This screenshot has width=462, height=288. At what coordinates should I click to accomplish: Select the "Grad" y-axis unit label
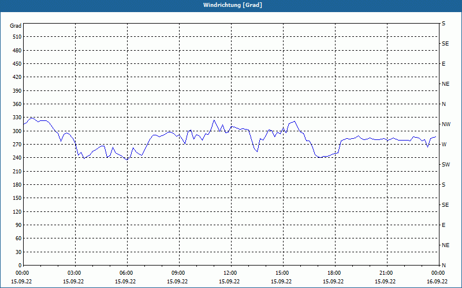[16, 26]
